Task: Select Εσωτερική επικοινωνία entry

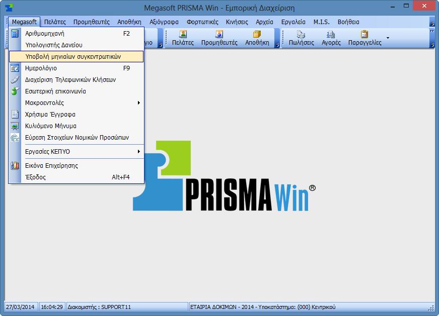Action: (77, 91)
